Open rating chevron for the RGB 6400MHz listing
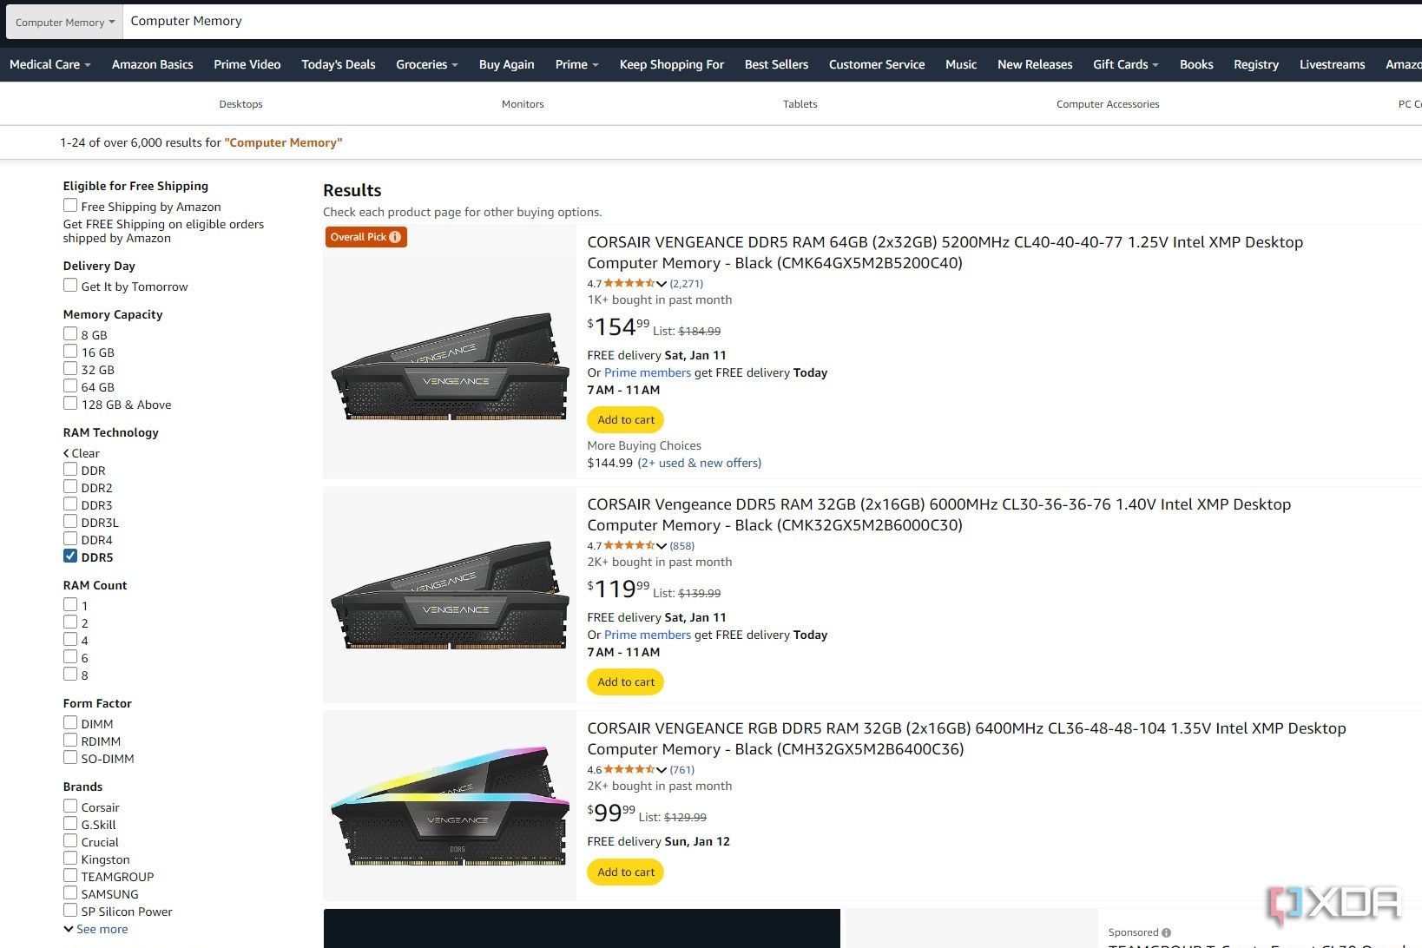The width and height of the screenshot is (1422, 948). click(662, 770)
